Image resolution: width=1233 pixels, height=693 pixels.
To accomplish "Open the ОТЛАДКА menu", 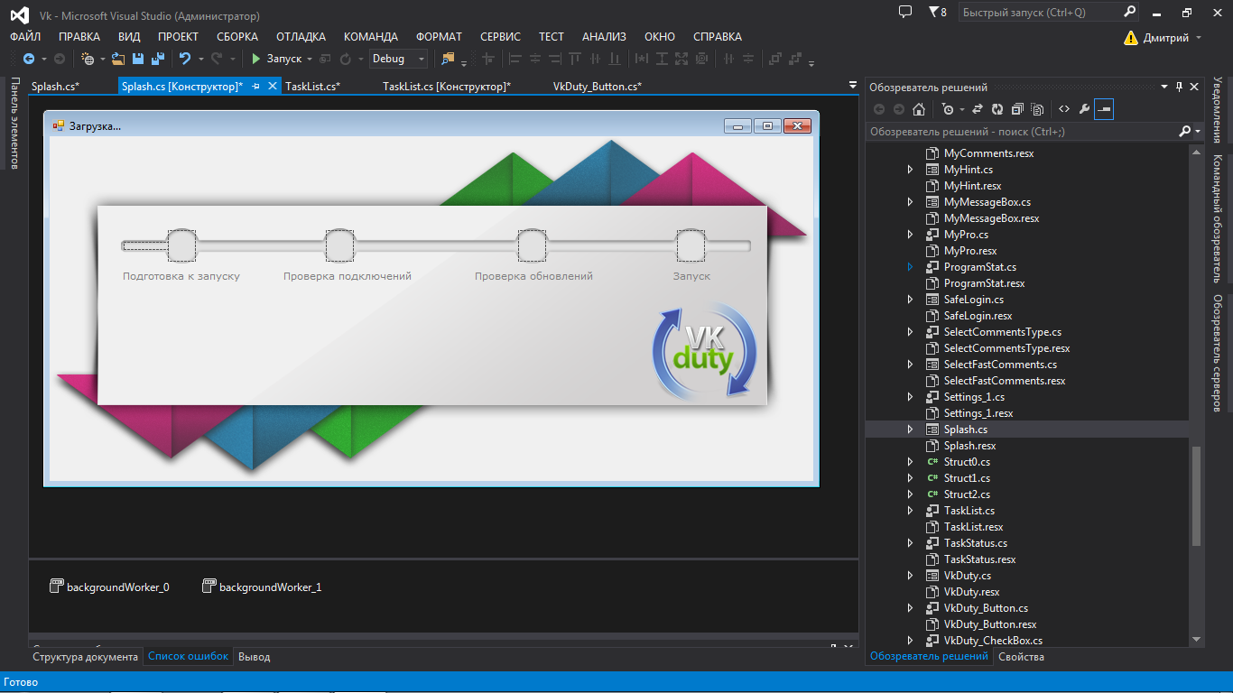I will [x=301, y=37].
